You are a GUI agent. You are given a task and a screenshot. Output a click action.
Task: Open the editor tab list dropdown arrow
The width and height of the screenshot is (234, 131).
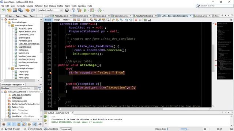click(x=229, y=15)
